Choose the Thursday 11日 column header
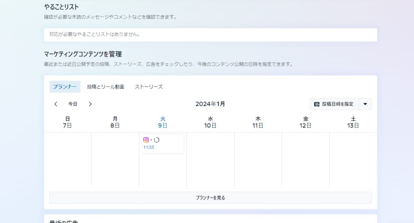414x223 pixels. [x=258, y=122]
